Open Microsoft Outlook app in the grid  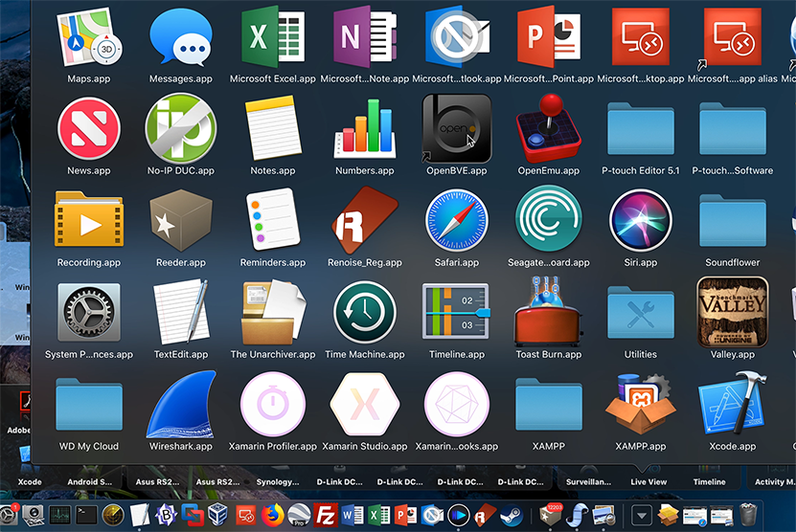point(456,37)
